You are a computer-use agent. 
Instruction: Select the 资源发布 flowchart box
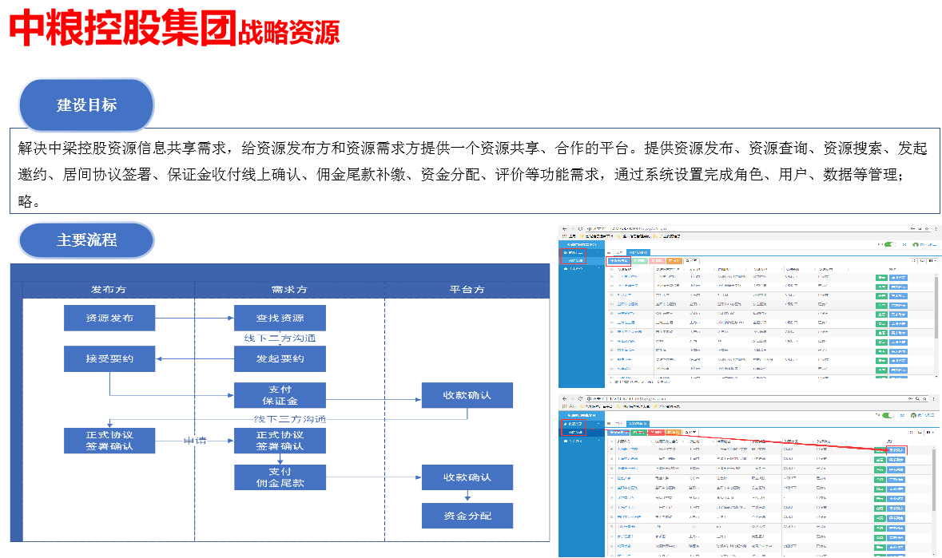tap(109, 318)
